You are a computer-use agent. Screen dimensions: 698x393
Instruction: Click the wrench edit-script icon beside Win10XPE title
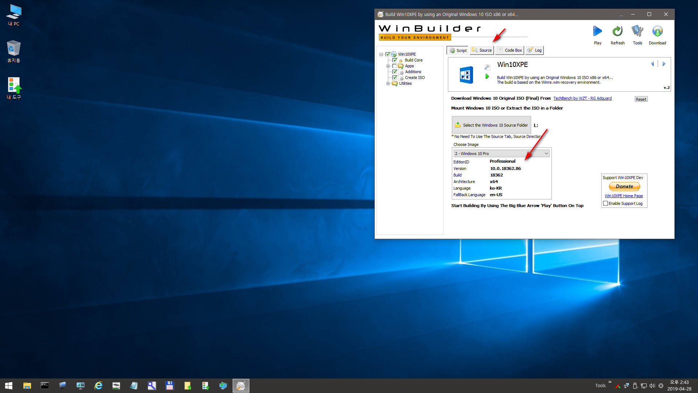tap(487, 67)
